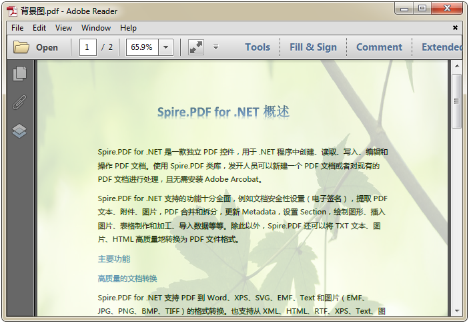The width and height of the screenshot is (469, 323).
Task: Click the word 'Metadata' in the document
Action: (x=259, y=212)
